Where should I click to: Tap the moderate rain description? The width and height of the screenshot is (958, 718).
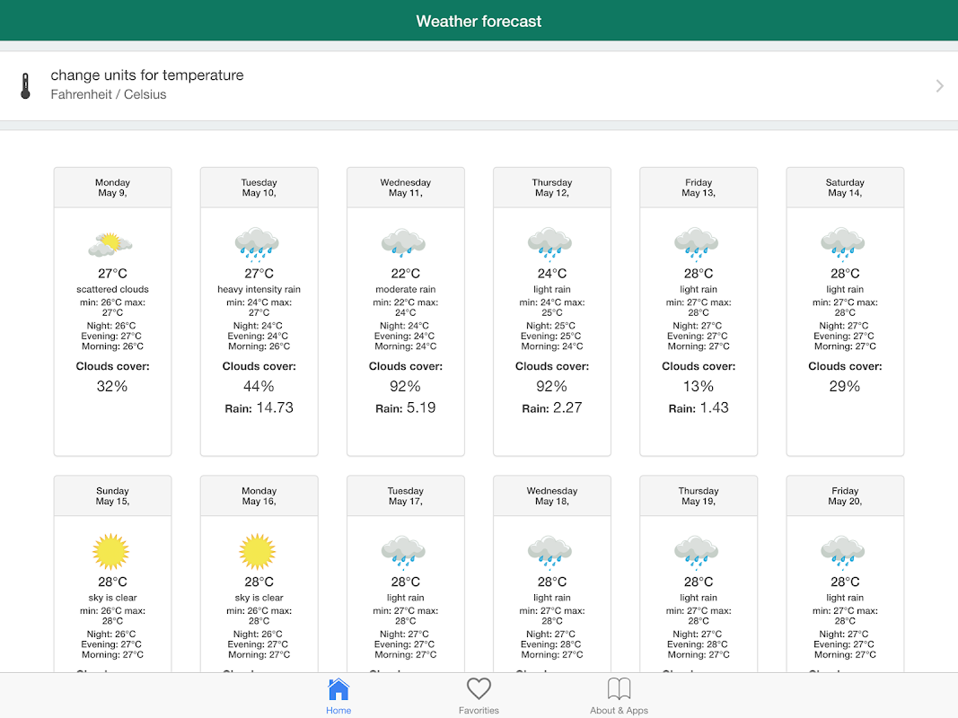[406, 289]
